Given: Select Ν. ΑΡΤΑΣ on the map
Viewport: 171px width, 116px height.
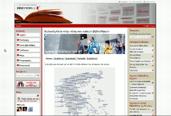Looking at the screenshot, I should (66, 92).
